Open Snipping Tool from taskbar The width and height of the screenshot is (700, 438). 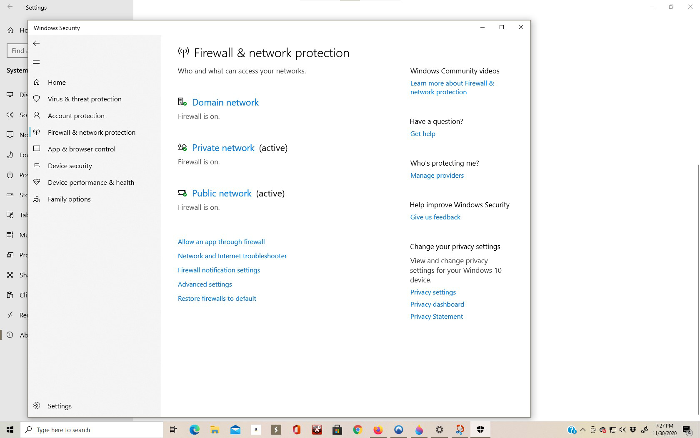(x=460, y=430)
